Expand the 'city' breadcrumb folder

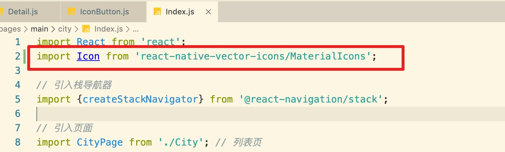[x=65, y=29]
